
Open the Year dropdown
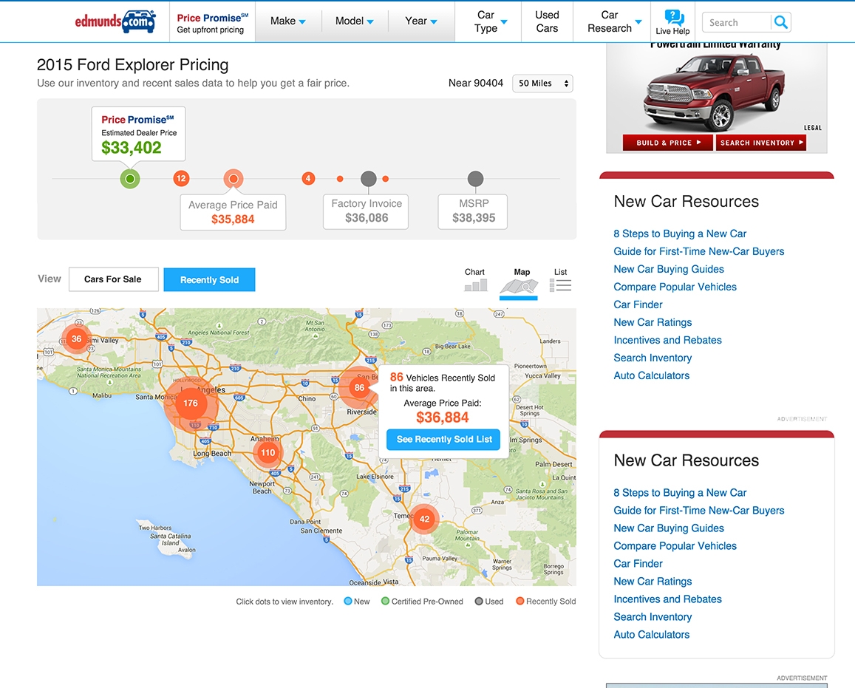[421, 21]
